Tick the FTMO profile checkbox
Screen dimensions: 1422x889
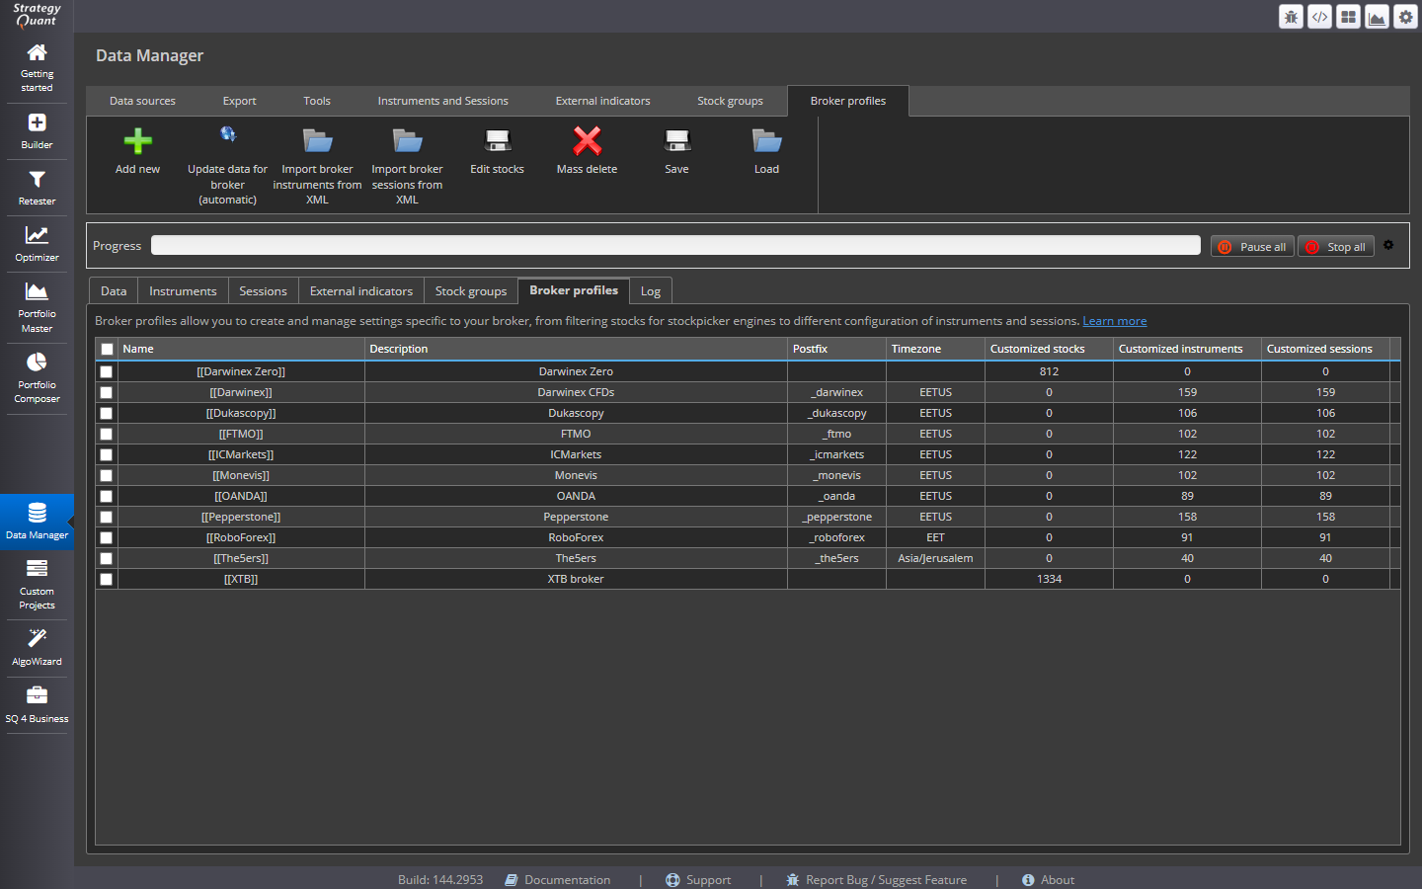click(x=107, y=434)
